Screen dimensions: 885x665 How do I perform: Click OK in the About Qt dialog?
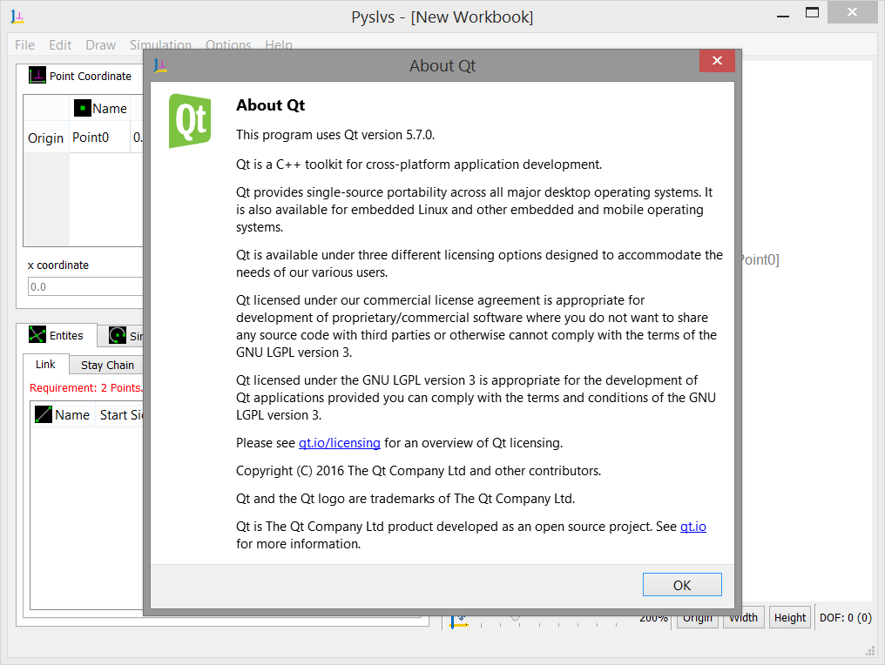682,585
